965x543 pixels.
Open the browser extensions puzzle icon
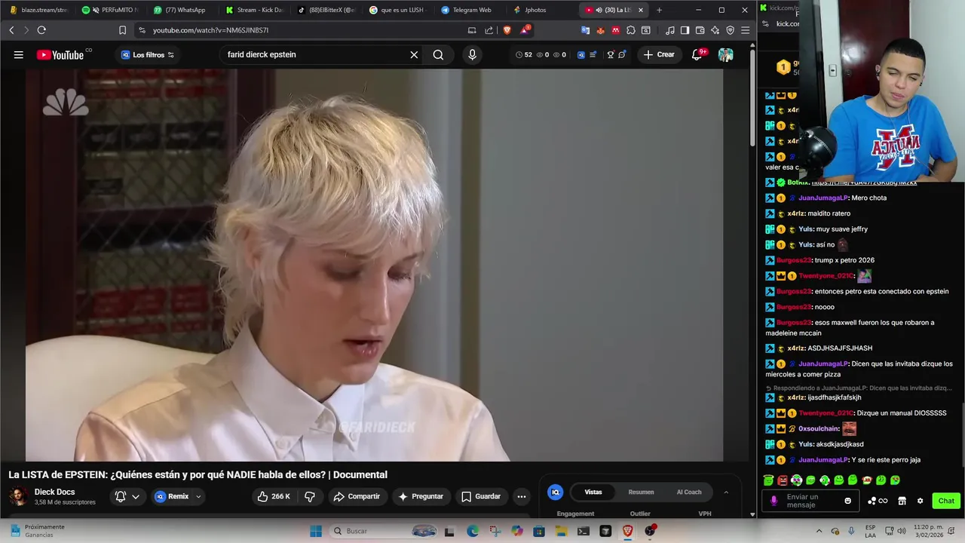click(630, 30)
